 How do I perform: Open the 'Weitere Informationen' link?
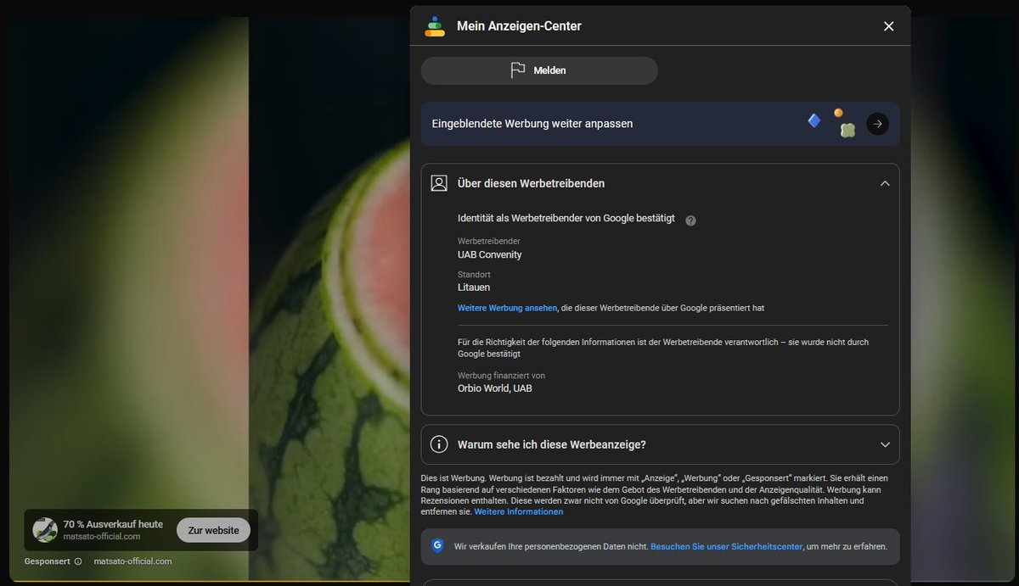[x=518, y=511]
